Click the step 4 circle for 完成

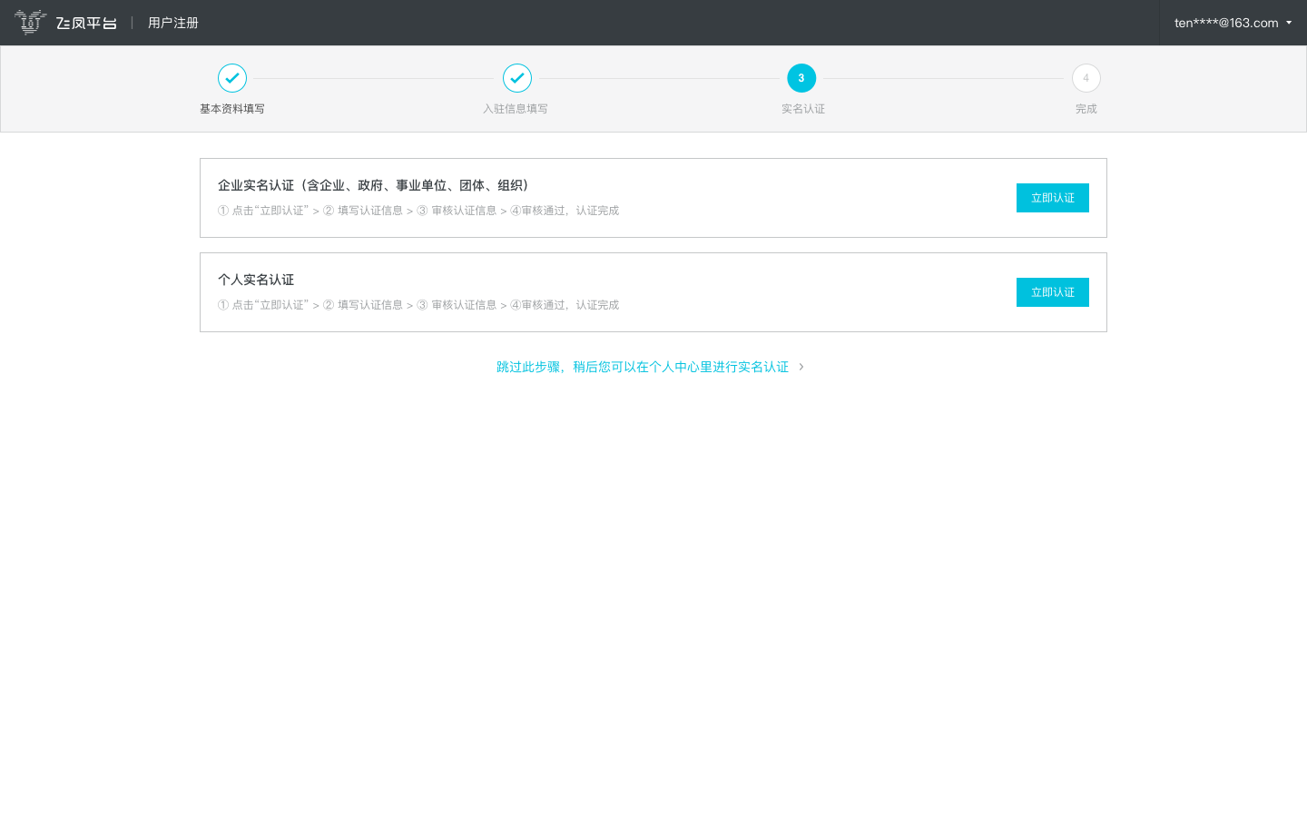[1086, 78]
